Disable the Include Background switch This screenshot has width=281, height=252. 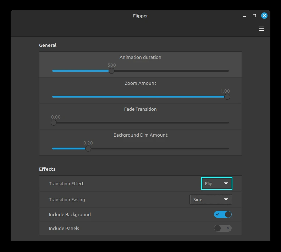[222, 214]
